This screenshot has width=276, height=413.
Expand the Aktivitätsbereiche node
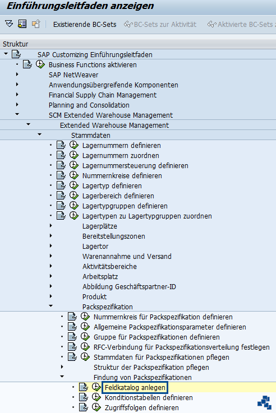pos(51,266)
